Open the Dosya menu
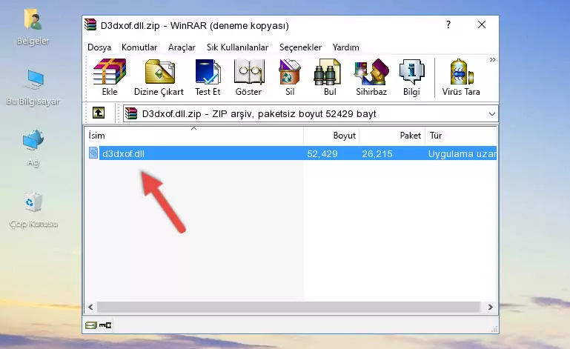 point(99,47)
